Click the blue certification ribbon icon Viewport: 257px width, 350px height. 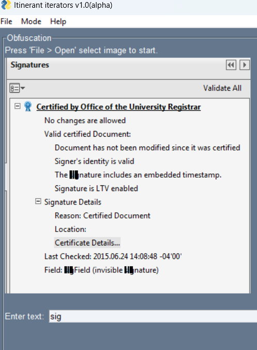[28, 107]
